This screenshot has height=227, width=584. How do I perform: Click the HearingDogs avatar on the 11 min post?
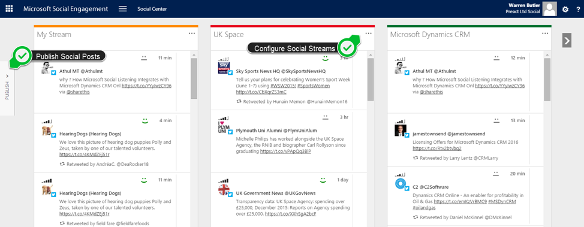[x=47, y=190]
